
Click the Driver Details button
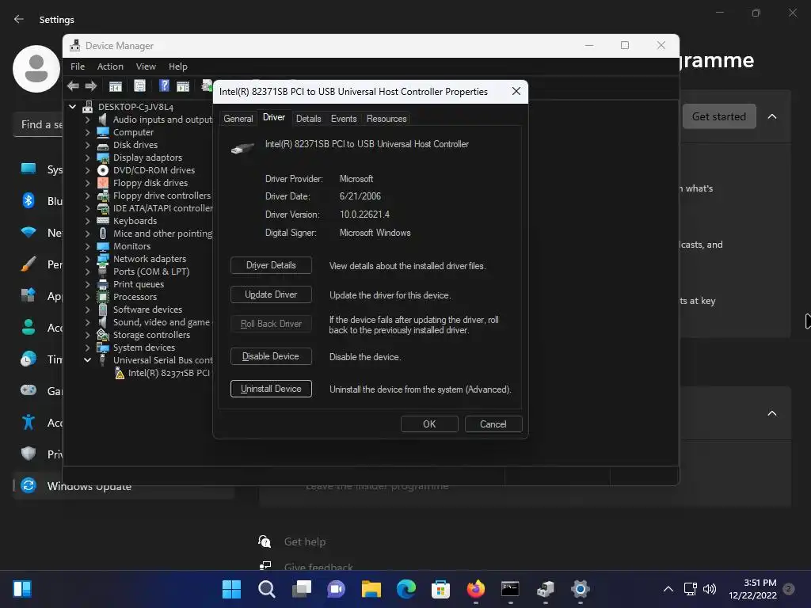[271, 265]
